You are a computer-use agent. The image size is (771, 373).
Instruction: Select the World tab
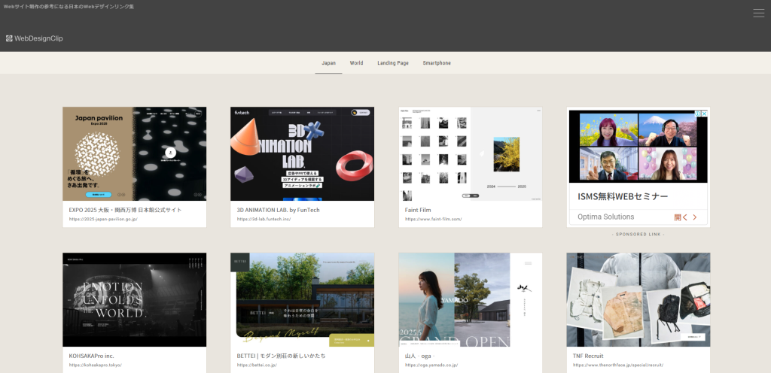click(x=356, y=63)
